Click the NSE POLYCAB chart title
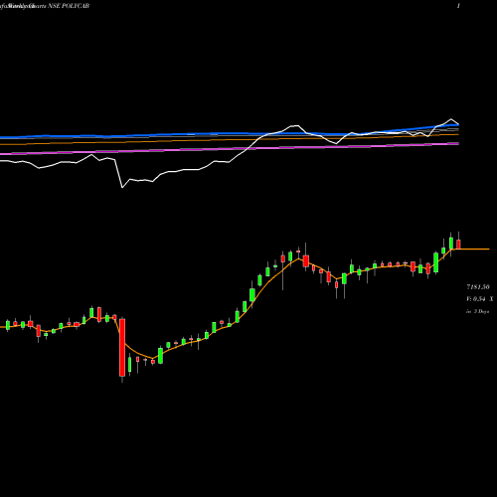Viewport: 497px width, 497px height. click(69, 6)
